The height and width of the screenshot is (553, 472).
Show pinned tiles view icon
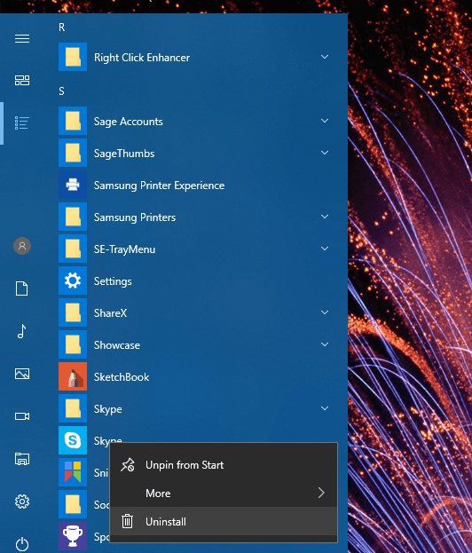tap(22, 81)
